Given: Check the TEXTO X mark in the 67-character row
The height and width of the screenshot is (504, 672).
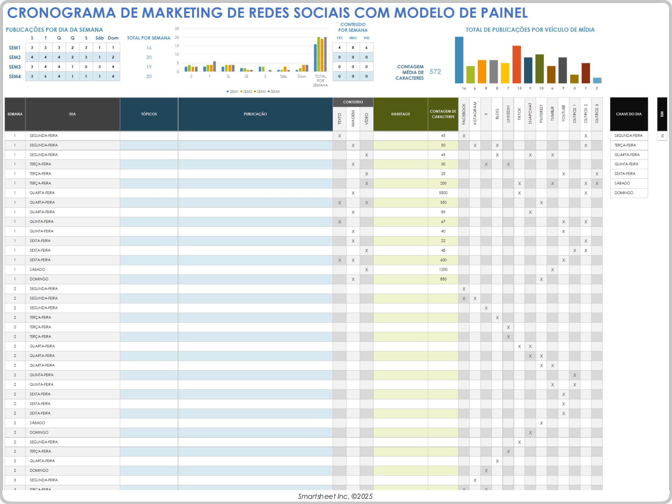Looking at the screenshot, I should pyautogui.click(x=339, y=222).
